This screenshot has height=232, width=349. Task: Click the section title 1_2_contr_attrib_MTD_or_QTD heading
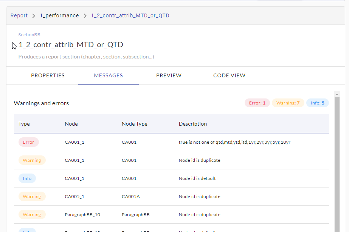tap(71, 45)
